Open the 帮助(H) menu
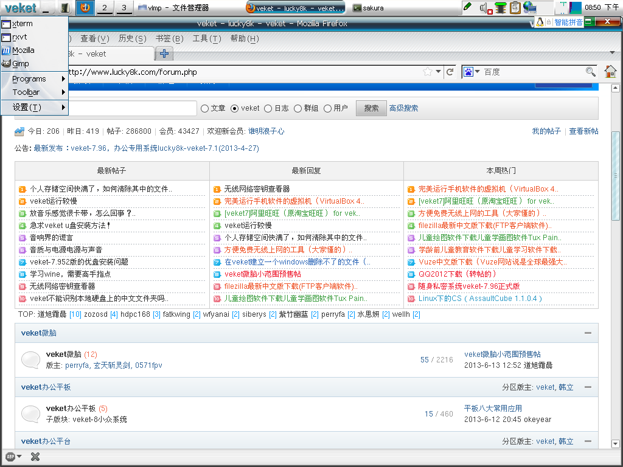623x467 pixels. point(245,38)
